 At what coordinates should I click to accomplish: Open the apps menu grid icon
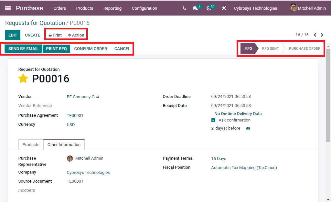(7, 8)
